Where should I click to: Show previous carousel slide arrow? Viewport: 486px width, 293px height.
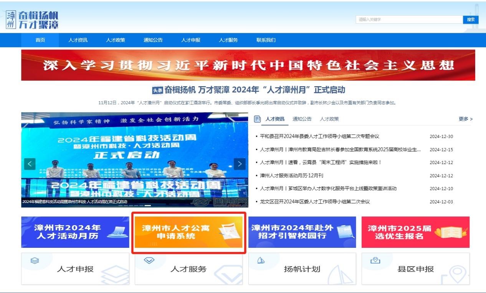30,164
